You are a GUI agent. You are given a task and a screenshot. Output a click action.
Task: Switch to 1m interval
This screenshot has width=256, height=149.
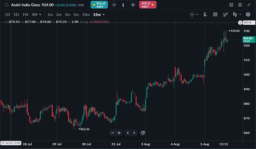50,15
